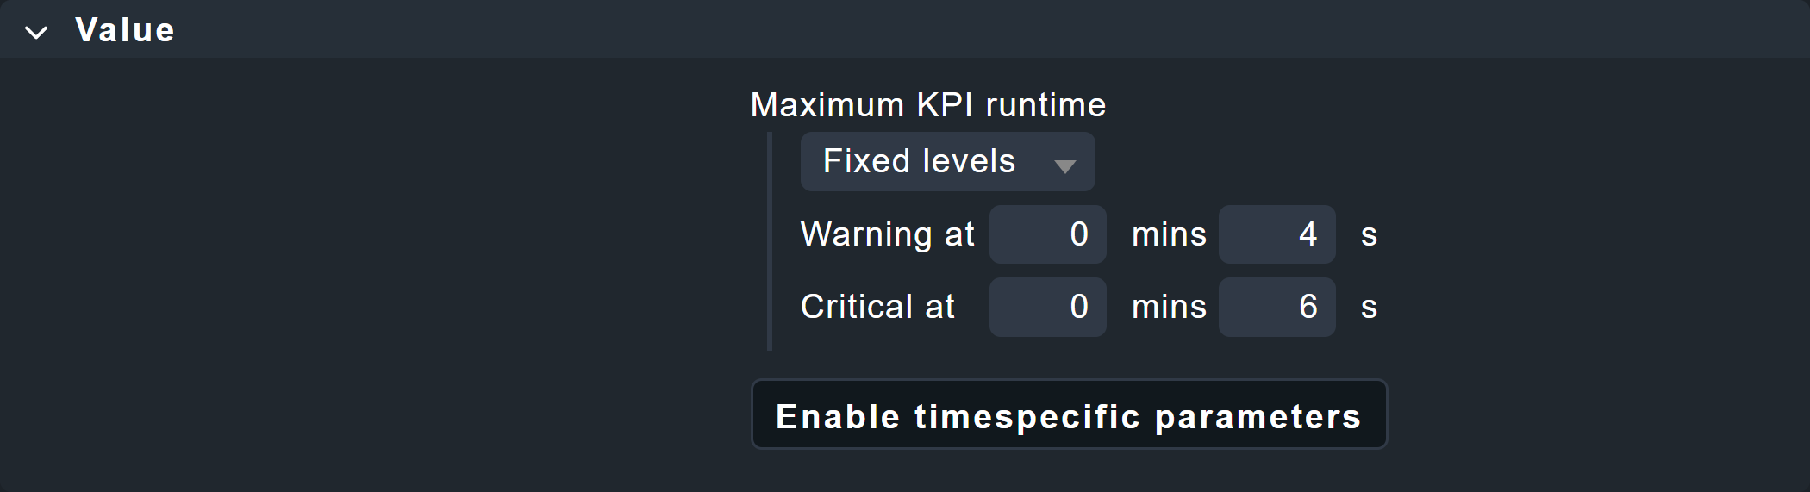This screenshot has width=1810, height=492.
Task: Select the Critical at seconds field
Action: click(x=1276, y=307)
